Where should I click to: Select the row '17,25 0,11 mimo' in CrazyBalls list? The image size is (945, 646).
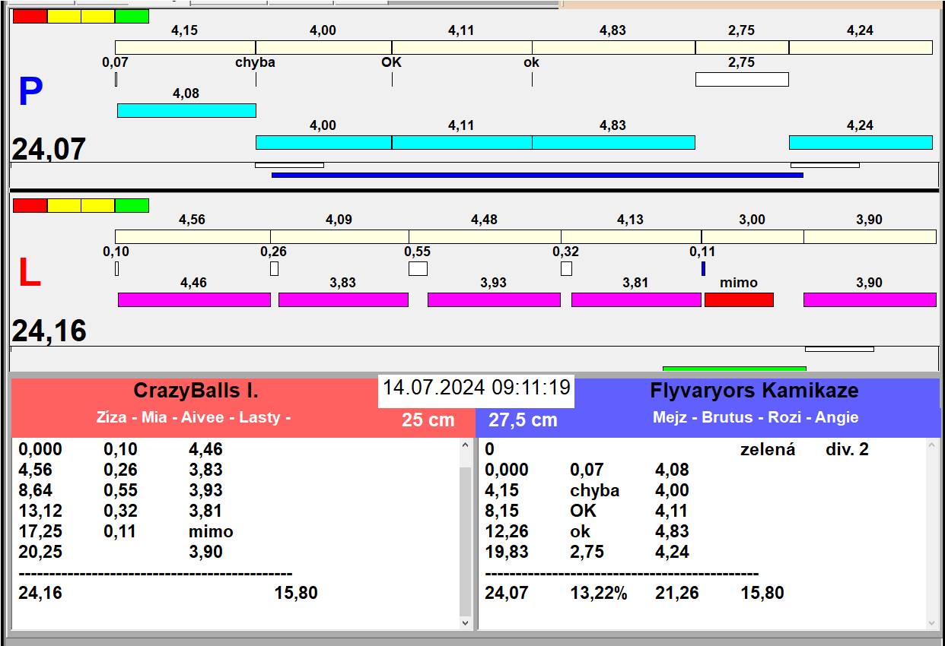click(126, 531)
